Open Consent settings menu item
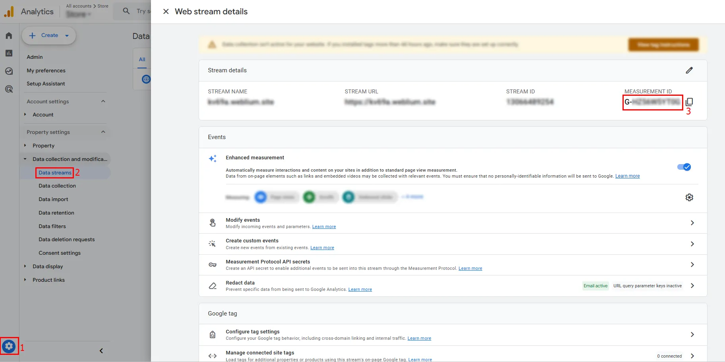The image size is (725, 362). point(60,253)
